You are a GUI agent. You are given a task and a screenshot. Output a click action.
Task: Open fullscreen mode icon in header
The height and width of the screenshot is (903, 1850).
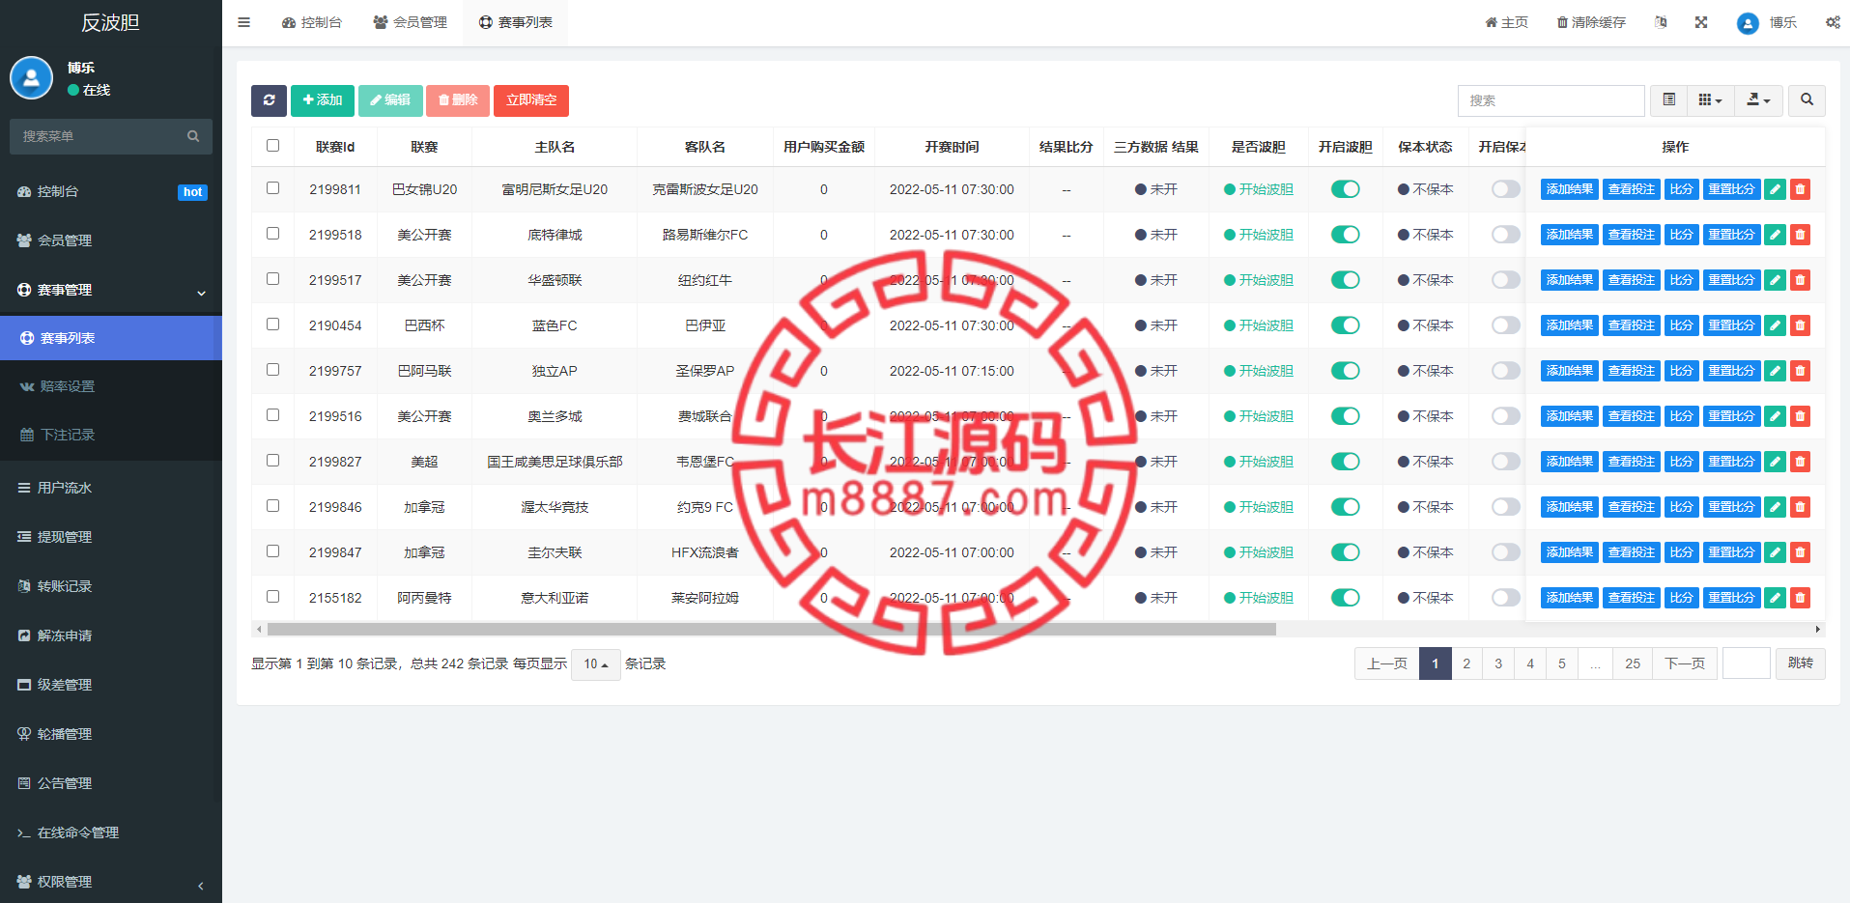click(1701, 22)
